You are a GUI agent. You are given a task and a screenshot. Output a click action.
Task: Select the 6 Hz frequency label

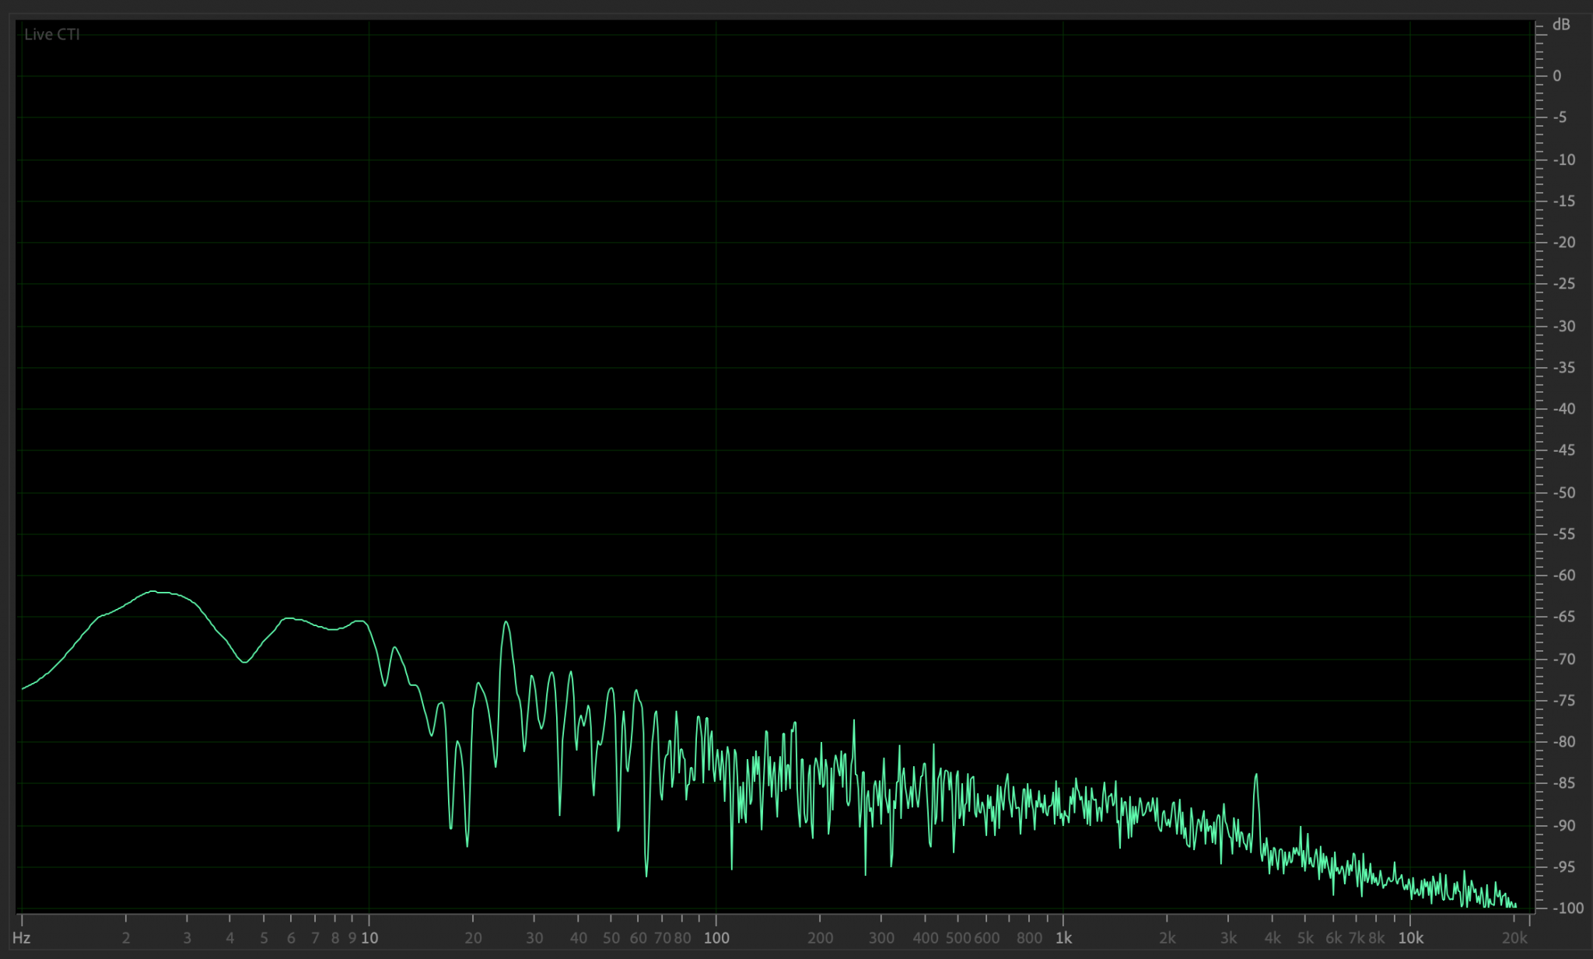pyautogui.click(x=291, y=938)
